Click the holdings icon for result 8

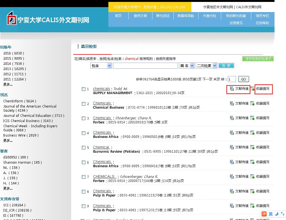252,191
